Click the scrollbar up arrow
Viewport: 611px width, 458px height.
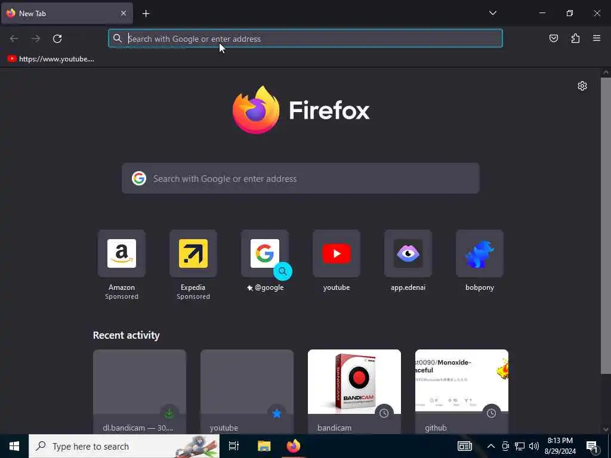coord(606,72)
